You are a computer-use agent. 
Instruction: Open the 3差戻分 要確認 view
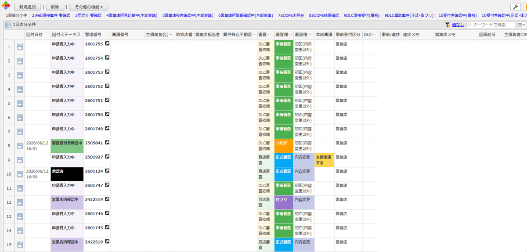point(88,15)
